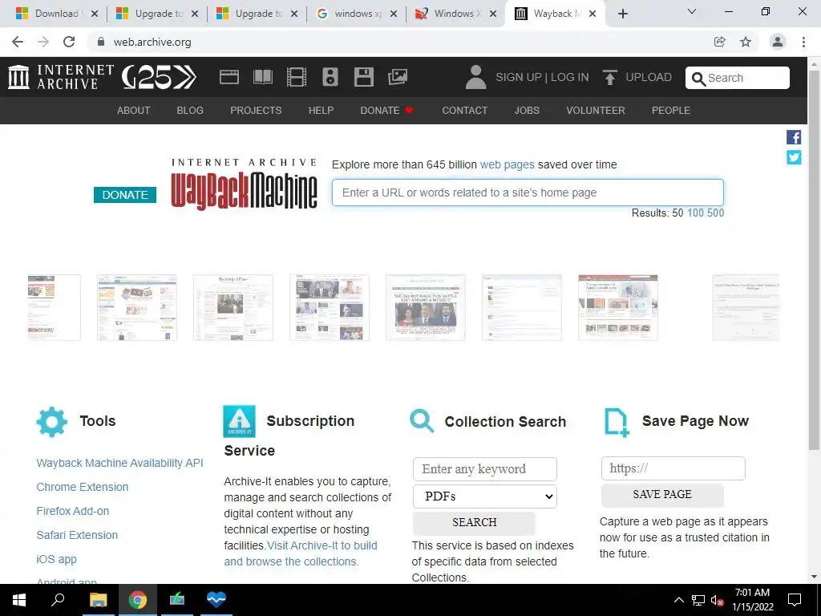Set results to 100
The image size is (821, 616).
pos(695,213)
